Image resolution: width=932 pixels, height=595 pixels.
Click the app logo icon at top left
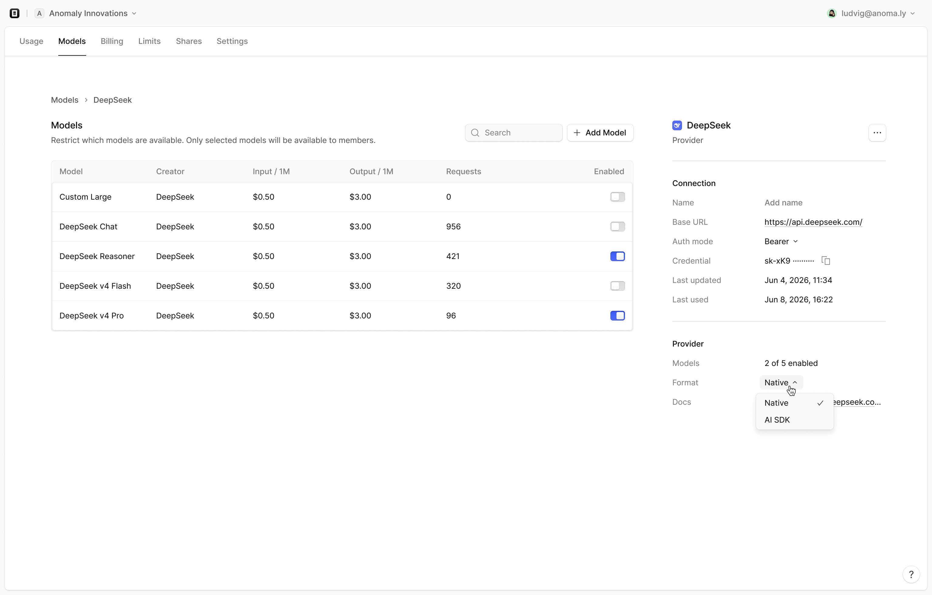click(14, 14)
